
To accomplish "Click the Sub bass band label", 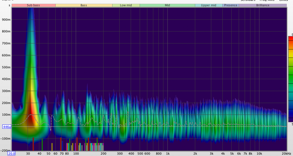I will [34, 5].
